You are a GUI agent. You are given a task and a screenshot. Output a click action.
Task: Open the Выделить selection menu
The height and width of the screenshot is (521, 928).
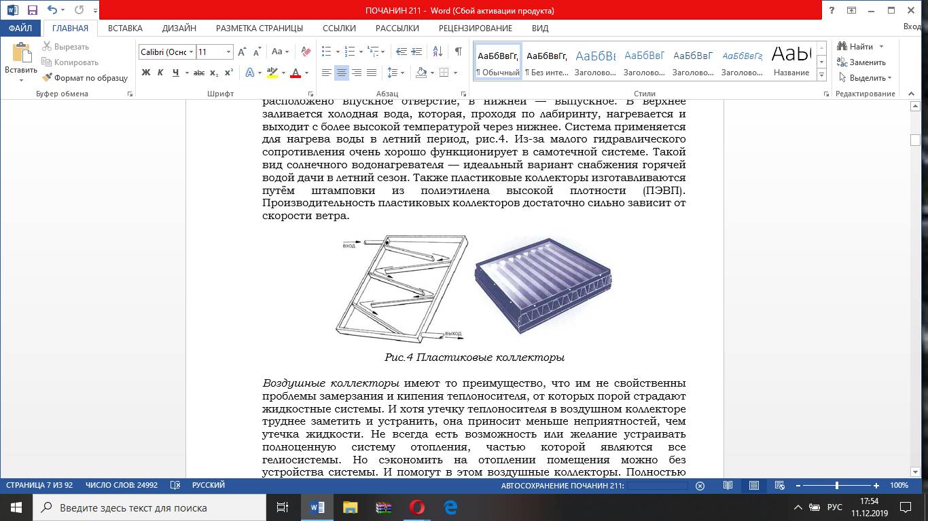[865, 78]
